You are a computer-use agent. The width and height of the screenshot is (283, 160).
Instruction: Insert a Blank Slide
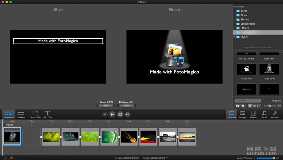coord(36,114)
